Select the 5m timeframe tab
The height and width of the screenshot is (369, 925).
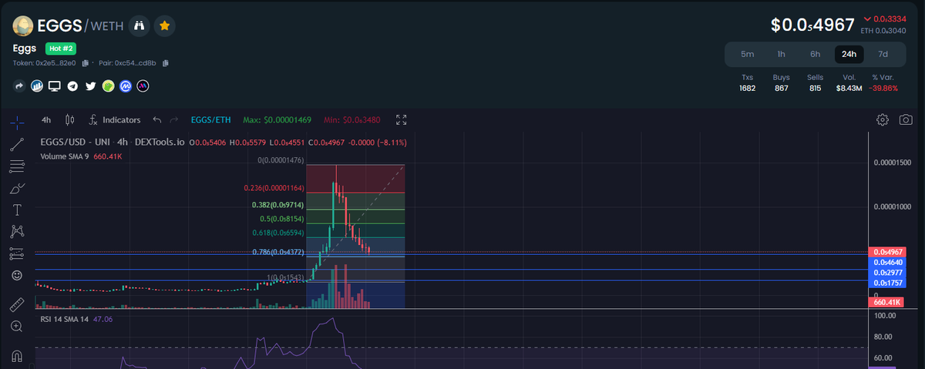point(748,54)
